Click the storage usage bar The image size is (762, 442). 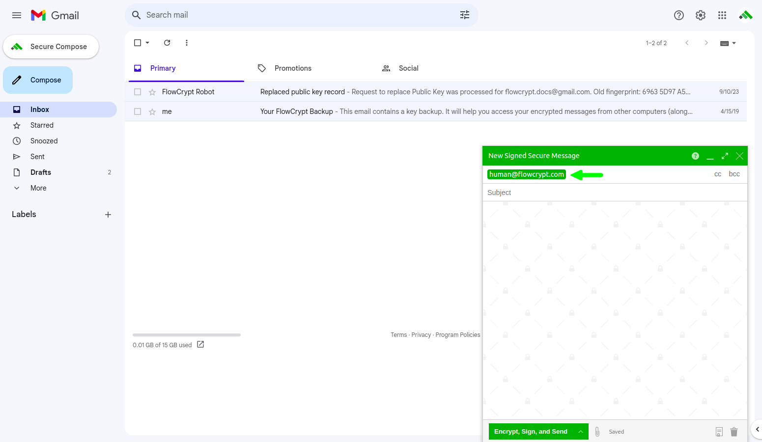click(187, 335)
